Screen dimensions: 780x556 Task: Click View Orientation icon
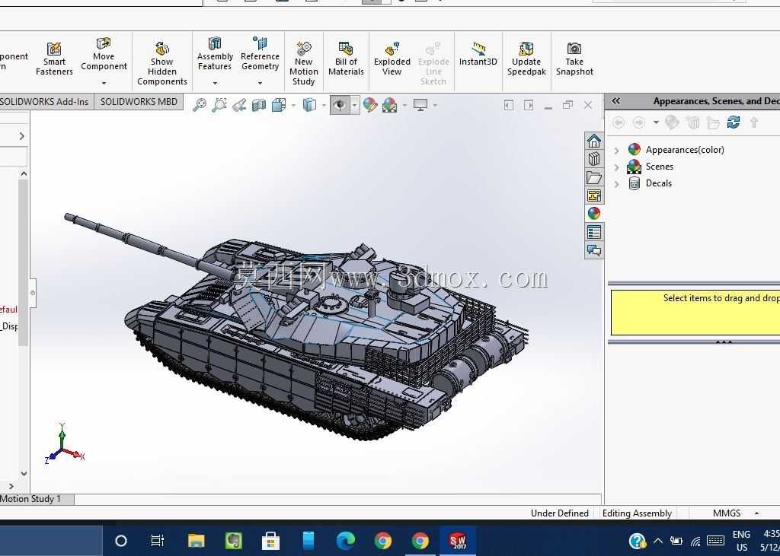279,105
